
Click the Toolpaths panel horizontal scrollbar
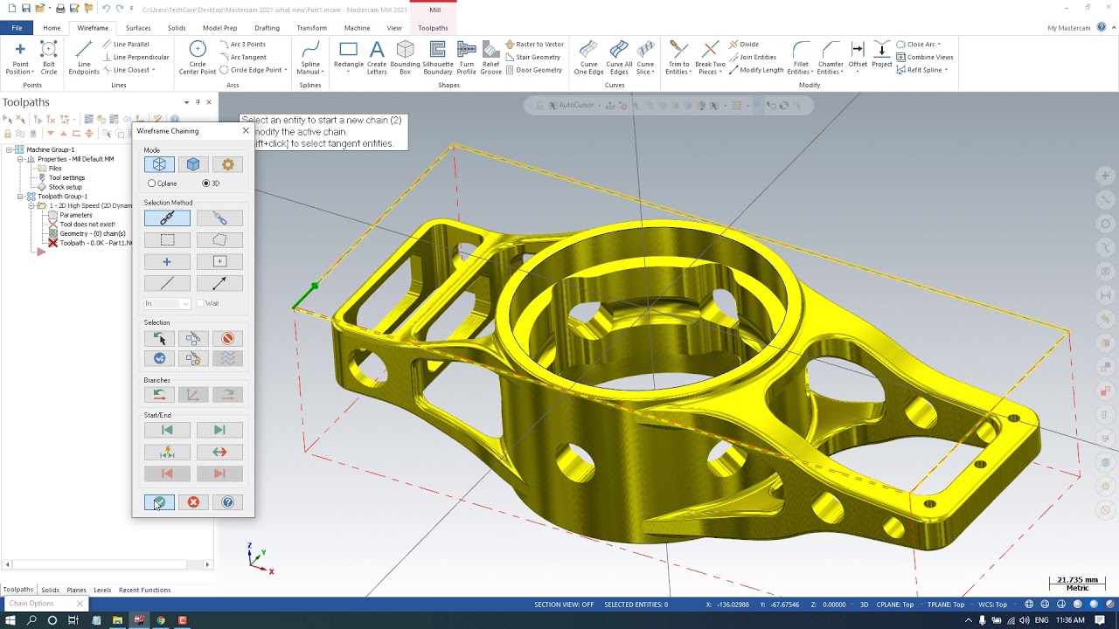pyautogui.click(x=108, y=564)
